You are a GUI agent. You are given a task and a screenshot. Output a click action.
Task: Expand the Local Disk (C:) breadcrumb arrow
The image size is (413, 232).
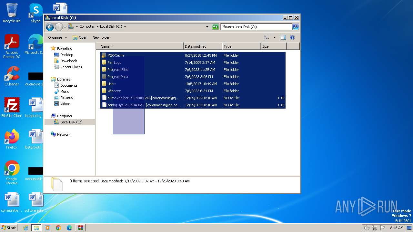pos(125,27)
